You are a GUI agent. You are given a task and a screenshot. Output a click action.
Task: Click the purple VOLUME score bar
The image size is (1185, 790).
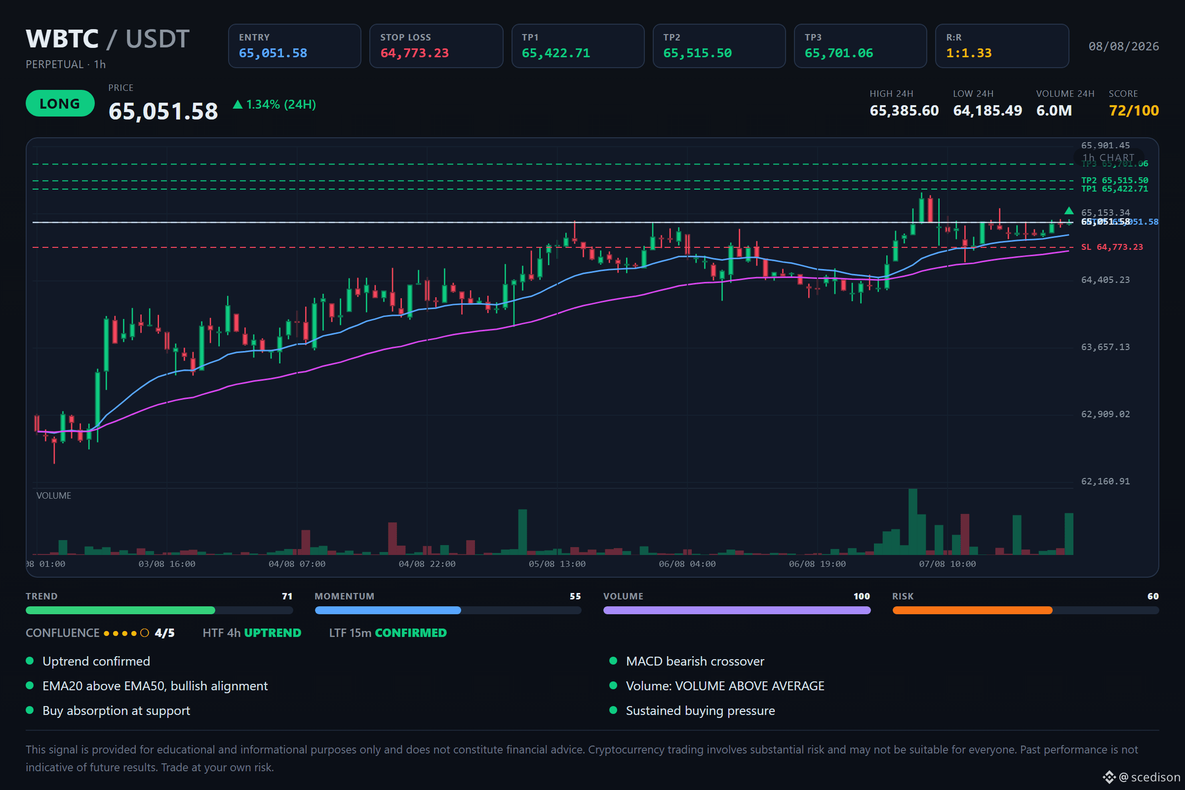(x=737, y=610)
